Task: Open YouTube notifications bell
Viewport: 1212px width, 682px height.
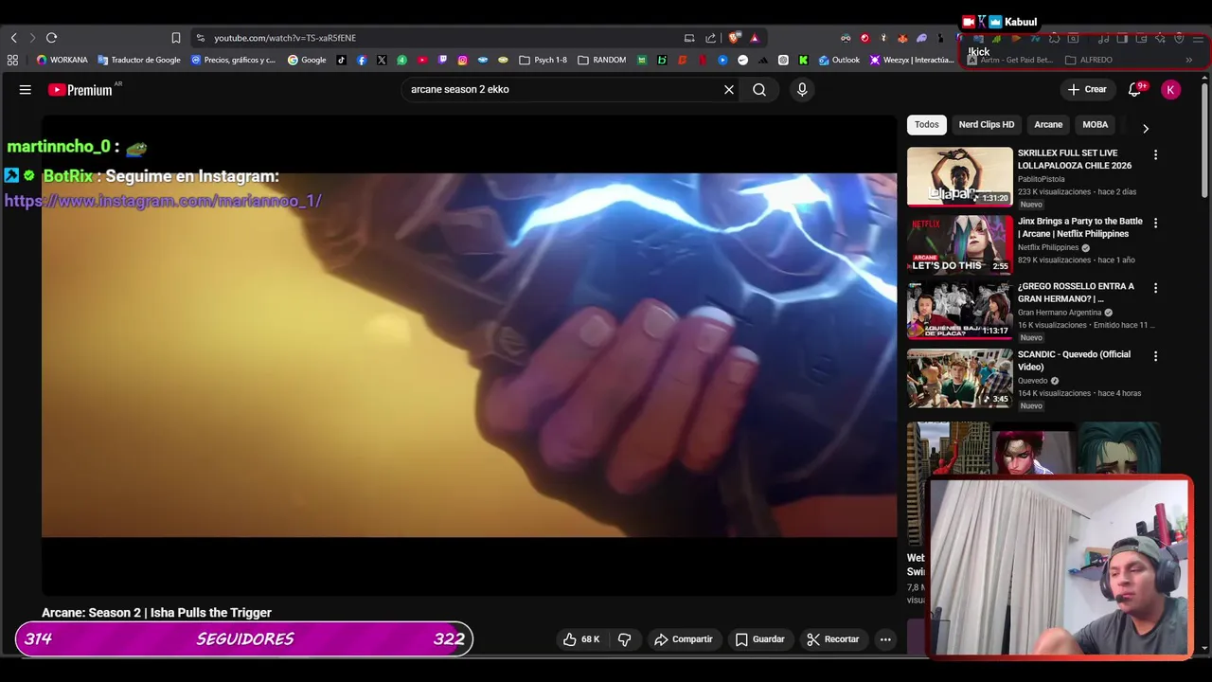Action: (1134, 89)
